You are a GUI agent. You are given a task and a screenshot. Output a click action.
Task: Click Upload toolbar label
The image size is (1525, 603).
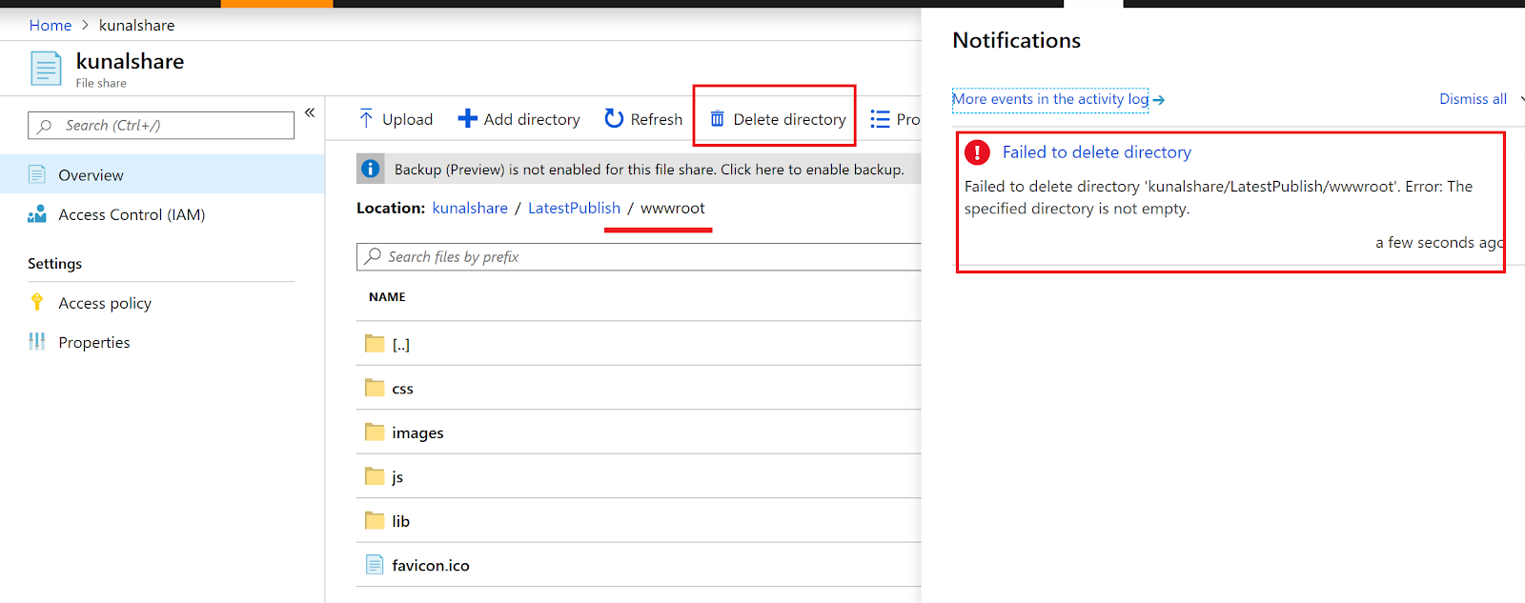pos(407,119)
